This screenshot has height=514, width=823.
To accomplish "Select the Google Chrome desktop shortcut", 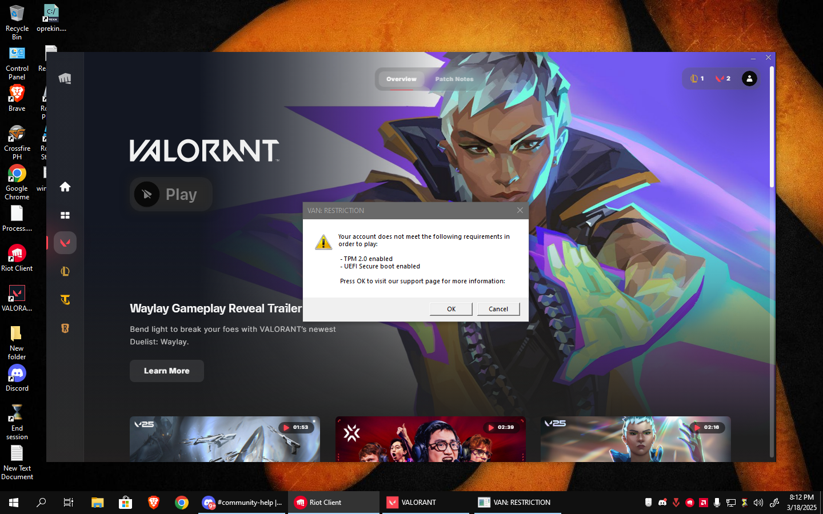I will click(17, 182).
